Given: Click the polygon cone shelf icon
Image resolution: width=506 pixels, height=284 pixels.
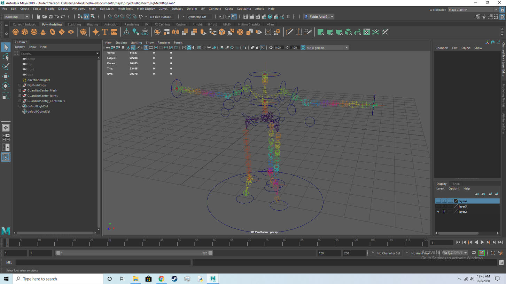Looking at the screenshot, I should coord(43,32).
